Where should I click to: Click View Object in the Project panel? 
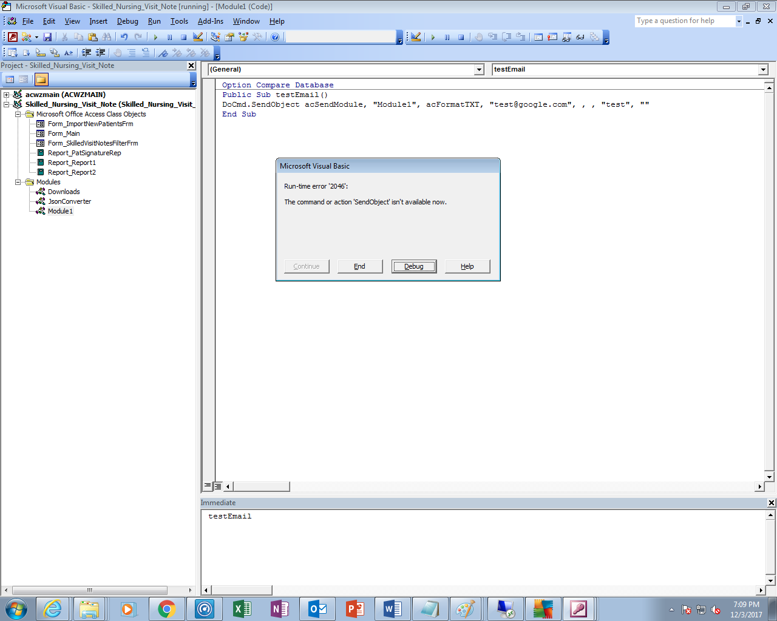click(24, 79)
